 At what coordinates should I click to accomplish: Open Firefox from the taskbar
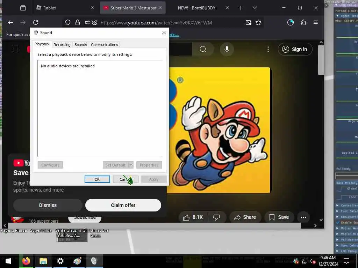(x=26, y=261)
